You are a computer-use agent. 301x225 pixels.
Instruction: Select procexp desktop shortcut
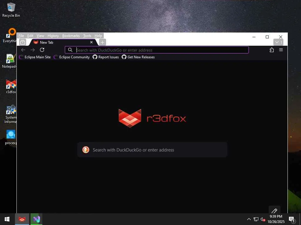11,137
